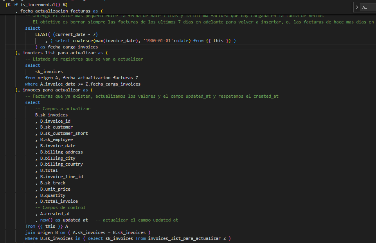Click the B.sk_customer_short column
The image size is (376, 243).
click(x=64, y=133)
